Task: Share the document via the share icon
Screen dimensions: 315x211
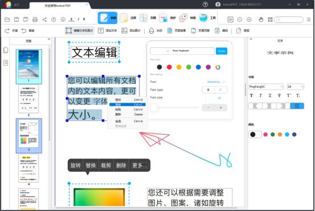Action: tap(44, 19)
